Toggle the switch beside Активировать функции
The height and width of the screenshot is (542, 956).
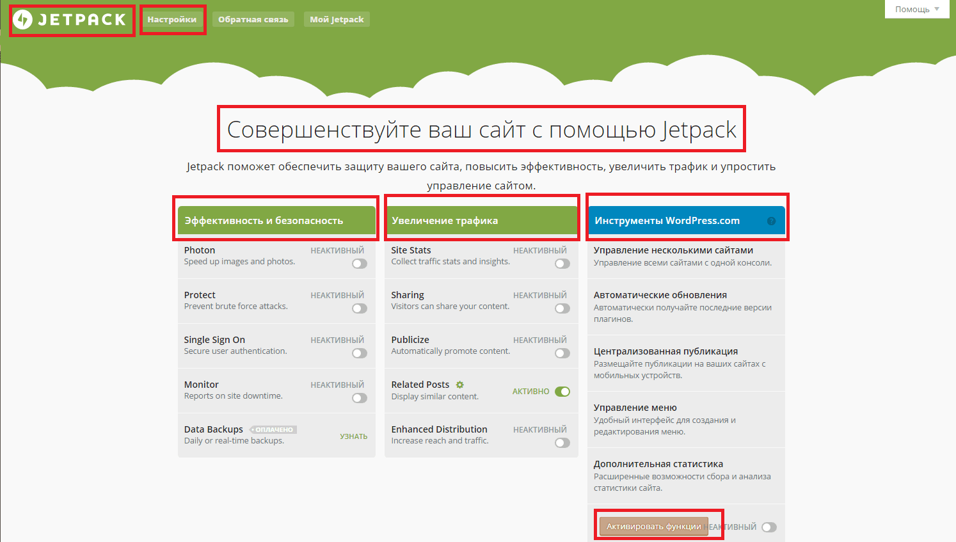coord(769,527)
